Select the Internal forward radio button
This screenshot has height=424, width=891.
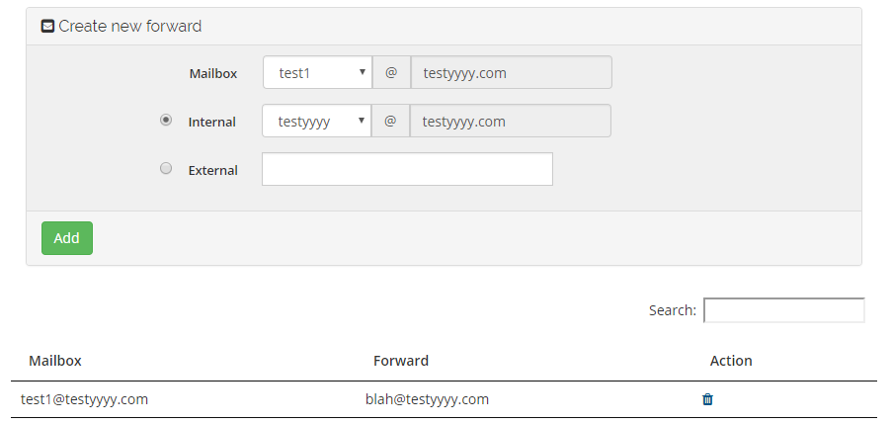166,121
